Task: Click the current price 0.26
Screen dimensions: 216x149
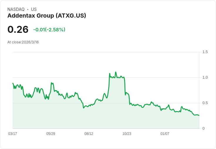Action: (x=18, y=29)
